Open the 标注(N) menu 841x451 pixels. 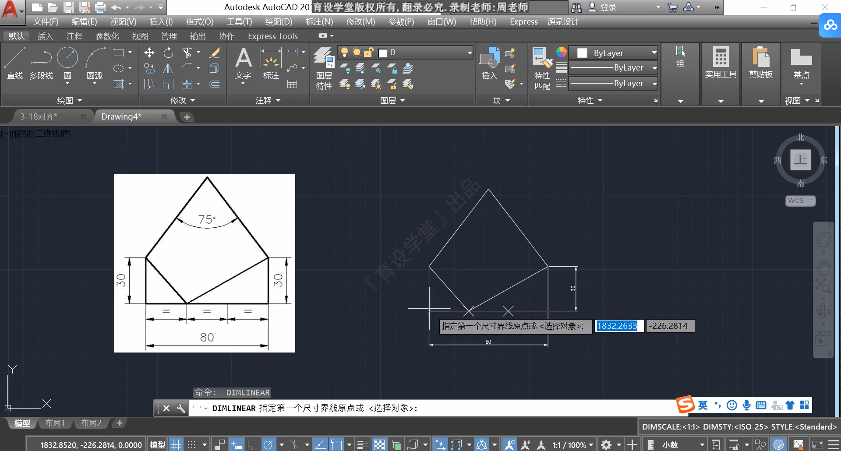(319, 21)
